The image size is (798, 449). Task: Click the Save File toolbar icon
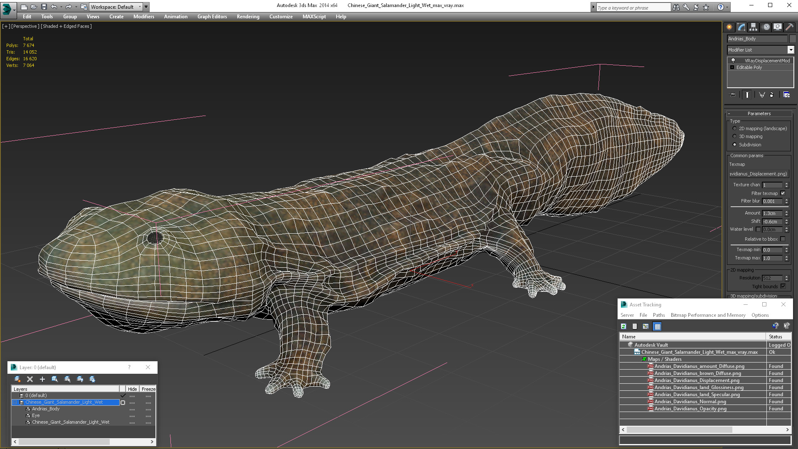tap(44, 7)
